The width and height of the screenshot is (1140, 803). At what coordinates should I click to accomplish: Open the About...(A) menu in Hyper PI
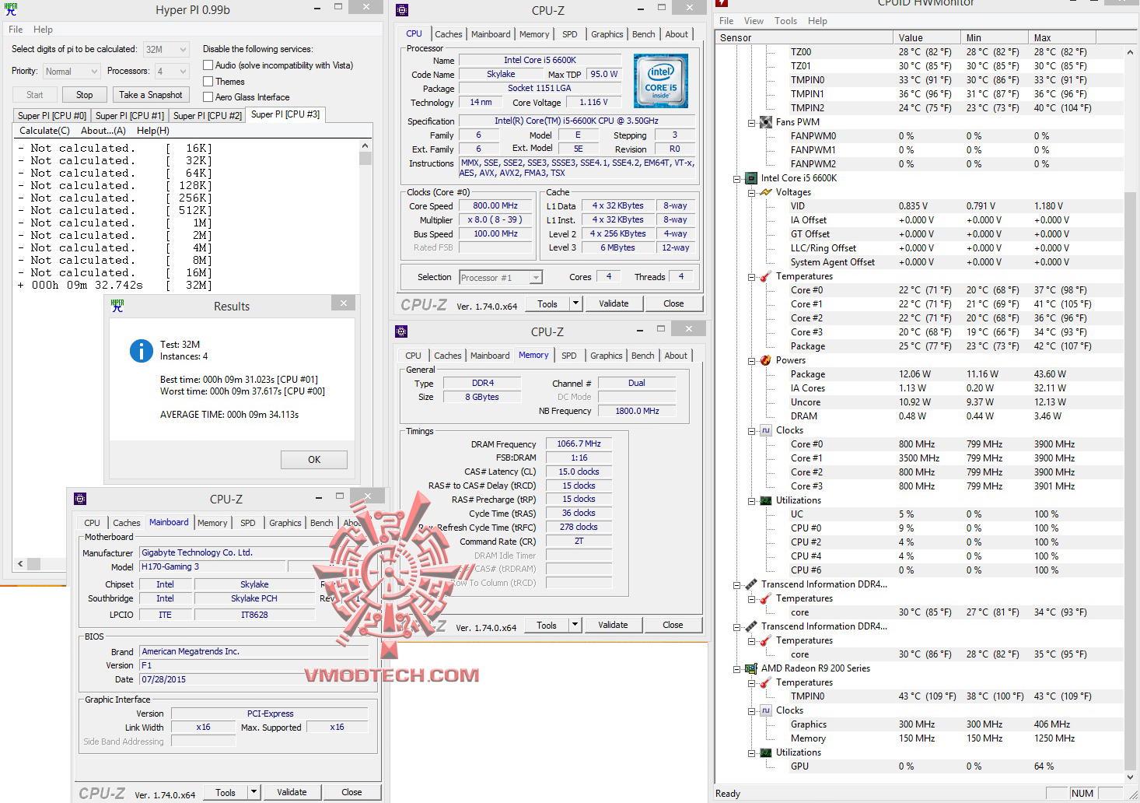103,131
